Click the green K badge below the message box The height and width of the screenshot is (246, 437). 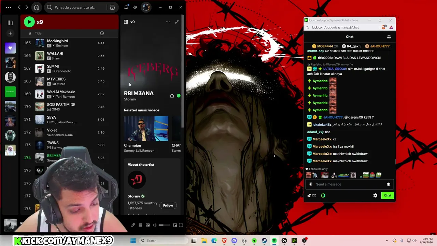pos(323,195)
